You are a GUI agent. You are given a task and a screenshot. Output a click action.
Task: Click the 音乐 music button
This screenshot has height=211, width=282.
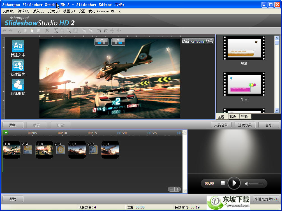269,125
